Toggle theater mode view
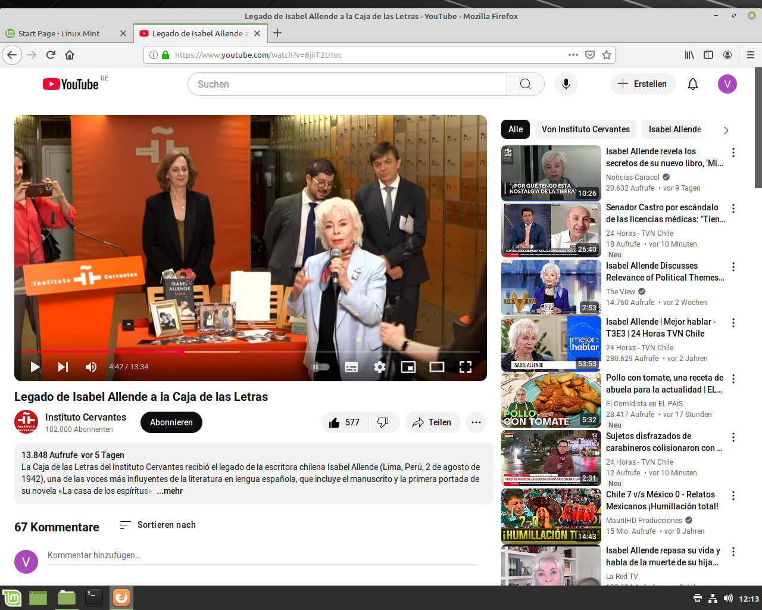Viewport: 762px width, 610px height. click(x=437, y=367)
